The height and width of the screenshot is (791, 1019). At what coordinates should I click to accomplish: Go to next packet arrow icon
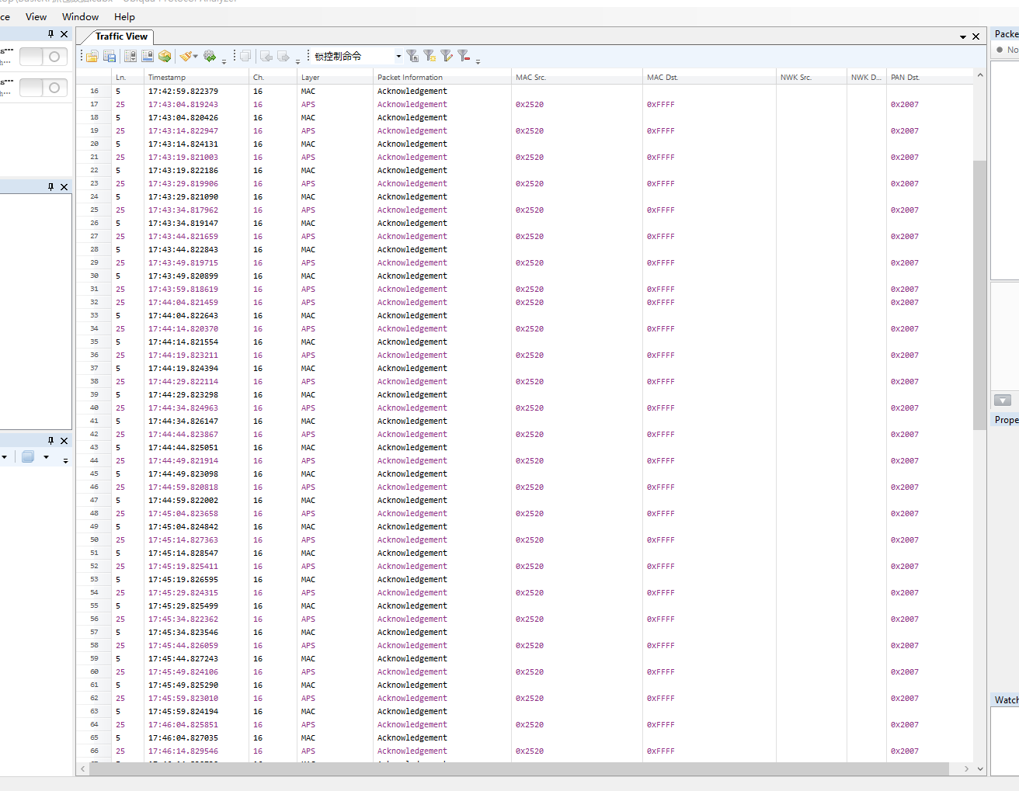283,56
